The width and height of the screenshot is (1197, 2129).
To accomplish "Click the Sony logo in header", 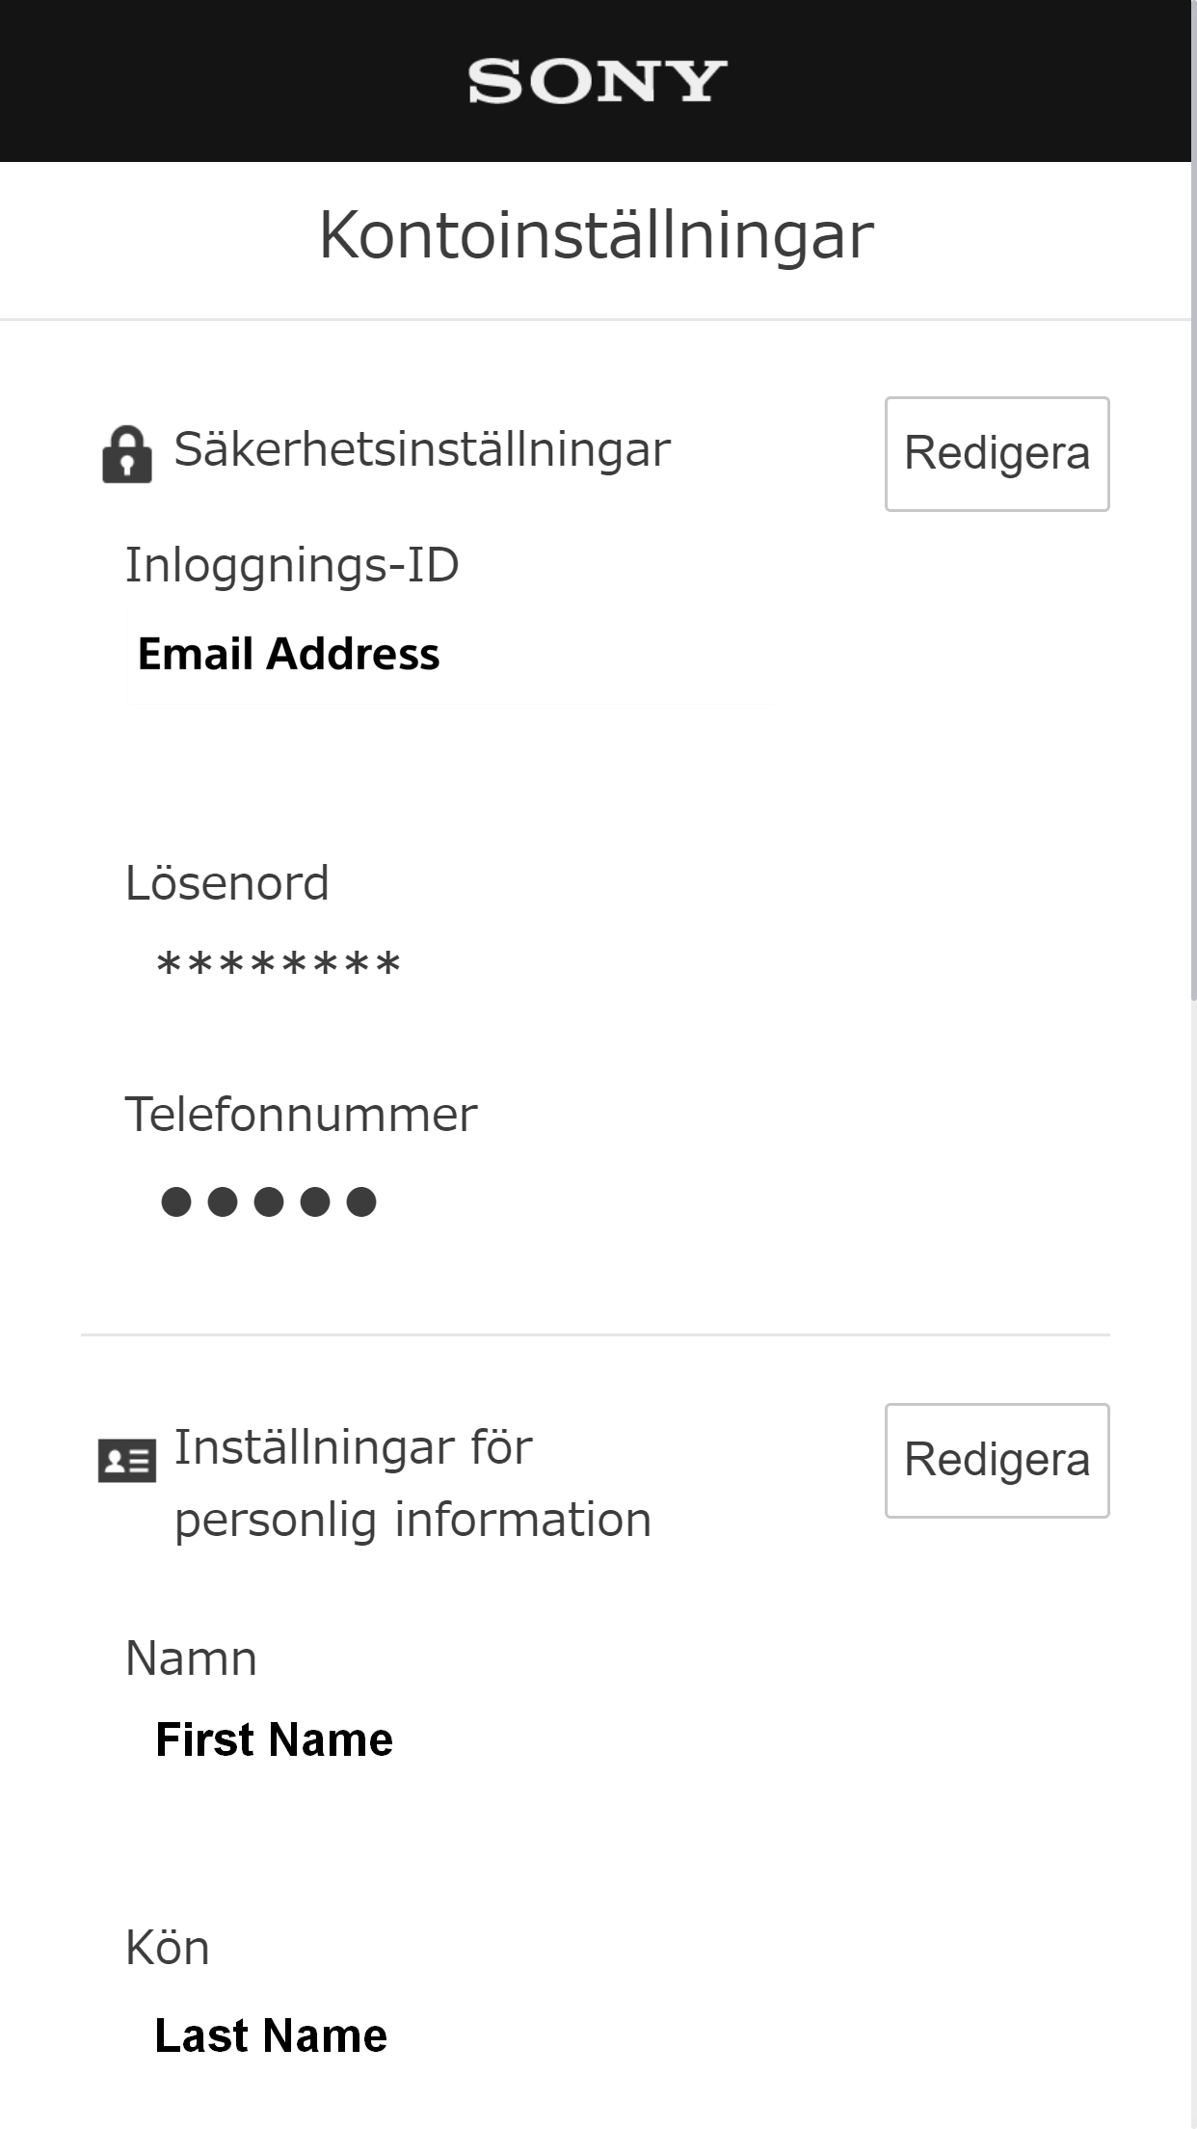I will [x=598, y=81].
